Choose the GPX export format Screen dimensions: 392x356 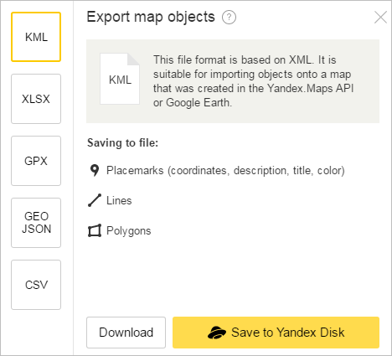[36, 161]
